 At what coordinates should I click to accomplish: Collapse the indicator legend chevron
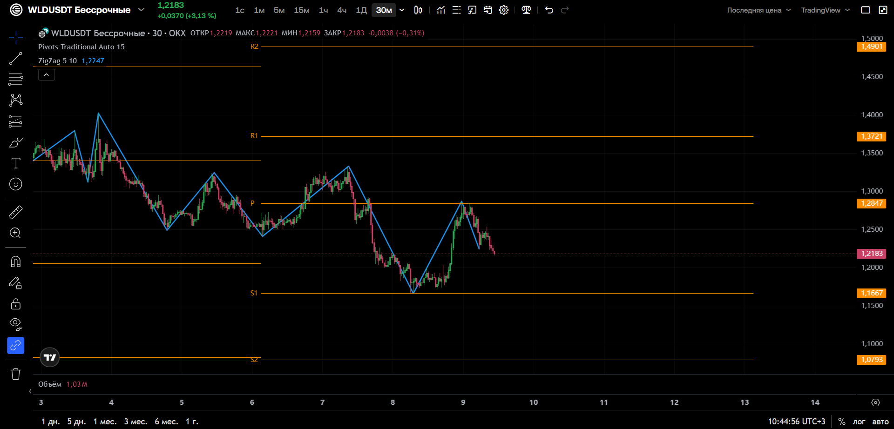(x=47, y=74)
